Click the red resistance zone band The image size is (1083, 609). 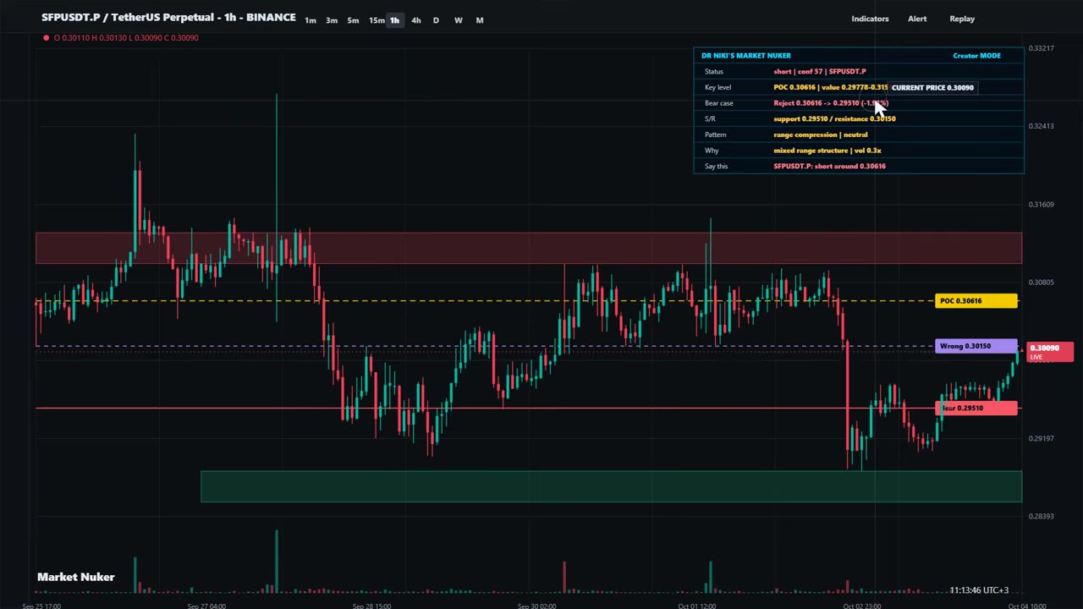click(x=529, y=248)
